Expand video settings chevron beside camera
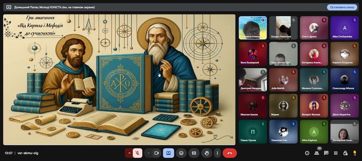The image size is (362, 161). [148, 153]
